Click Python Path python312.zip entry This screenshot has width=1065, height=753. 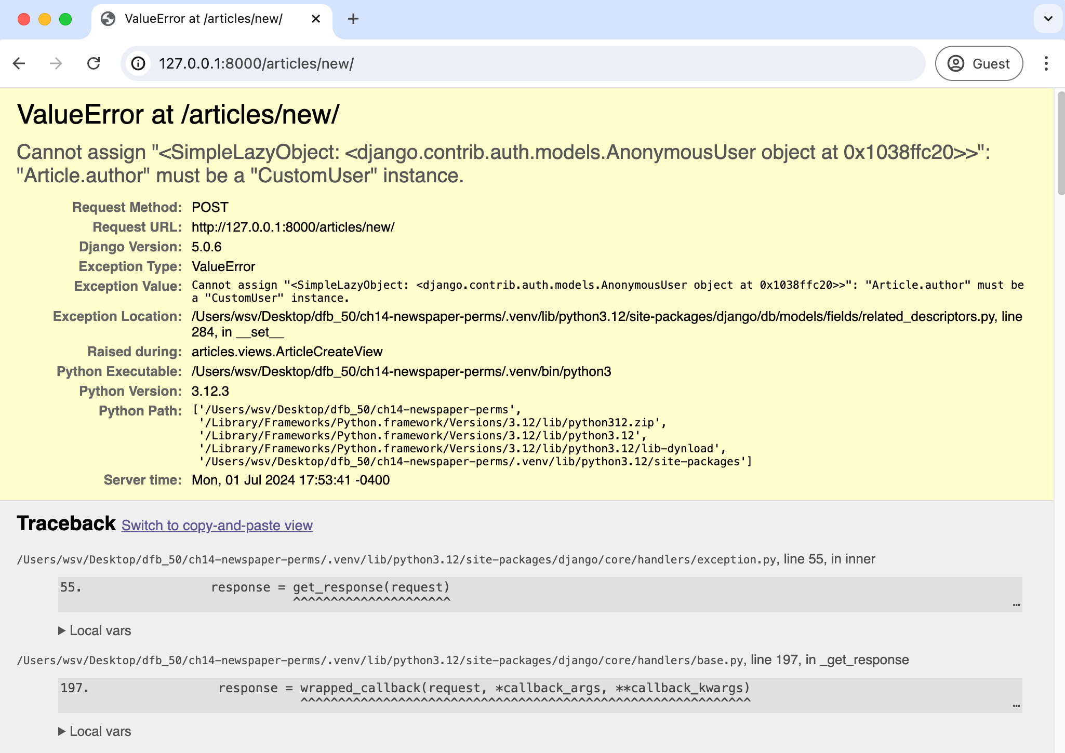(x=433, y=423)
